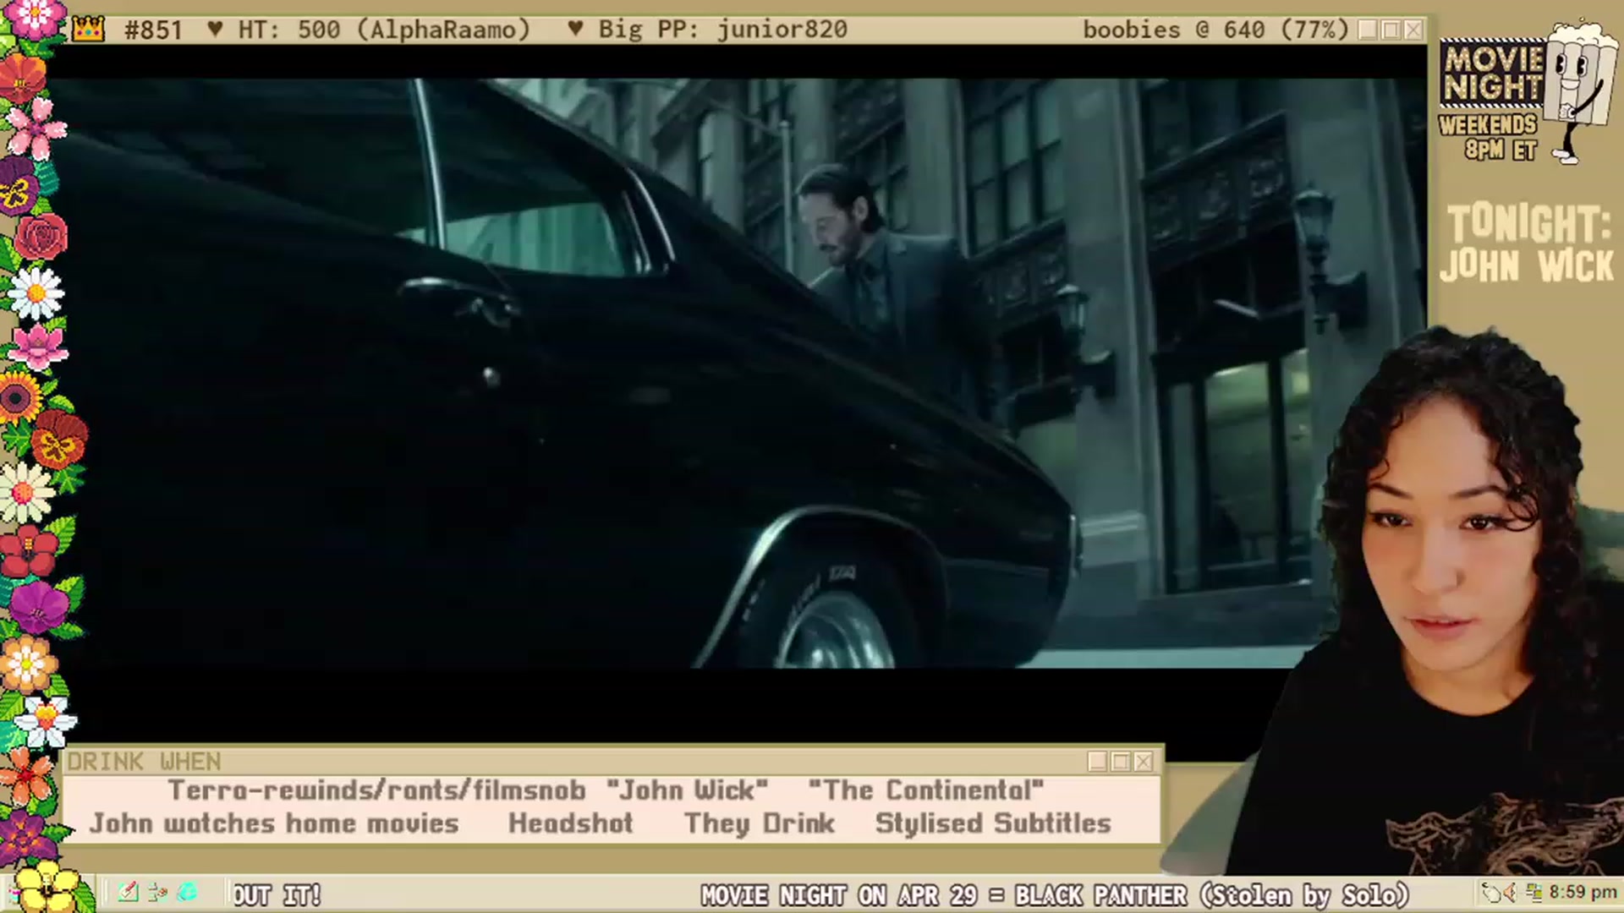Click the "boobies @ 640 (77%)" goal text
1624x913 pixels.
point(1216,30)
